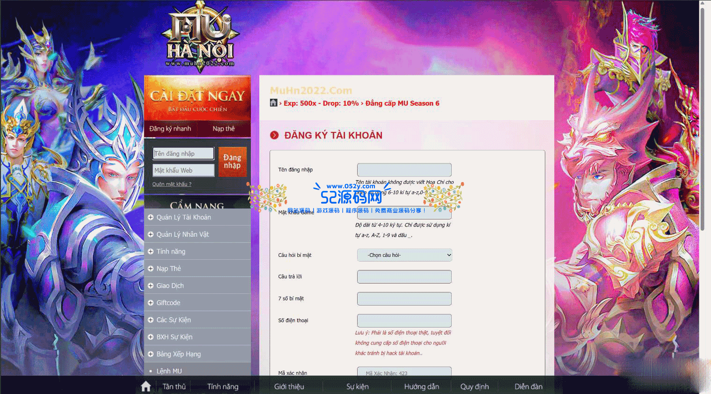This screenshot has height=394, width=711.
Task: Select the Đăng ký nhanh tab
Action: tap(170, 129)
